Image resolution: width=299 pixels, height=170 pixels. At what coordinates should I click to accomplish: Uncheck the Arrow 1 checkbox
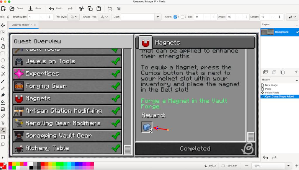175,17
